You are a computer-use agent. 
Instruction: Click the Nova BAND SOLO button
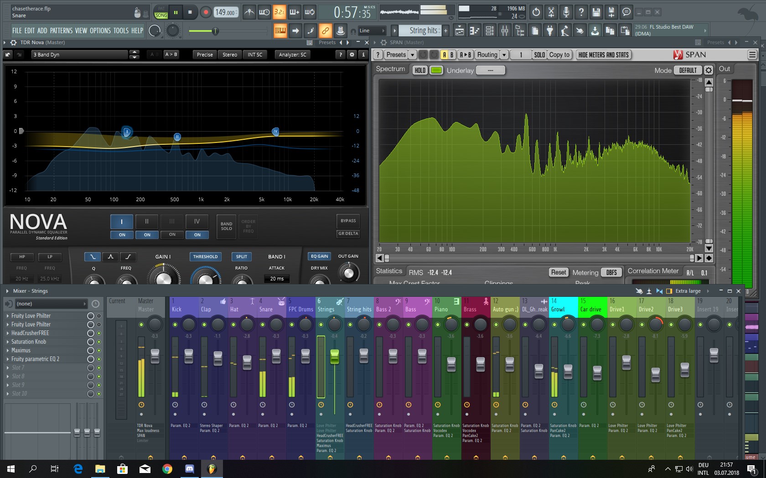pyautogui.click(x=227, y=226)
